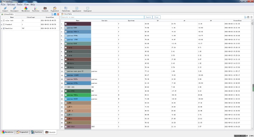
Task: Click the copy icon at ColorTable's top right
Action: [x=248, y=17]
